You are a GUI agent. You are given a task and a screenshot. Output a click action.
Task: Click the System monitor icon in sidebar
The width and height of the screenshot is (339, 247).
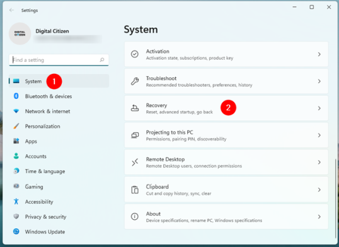coord(16,81)
